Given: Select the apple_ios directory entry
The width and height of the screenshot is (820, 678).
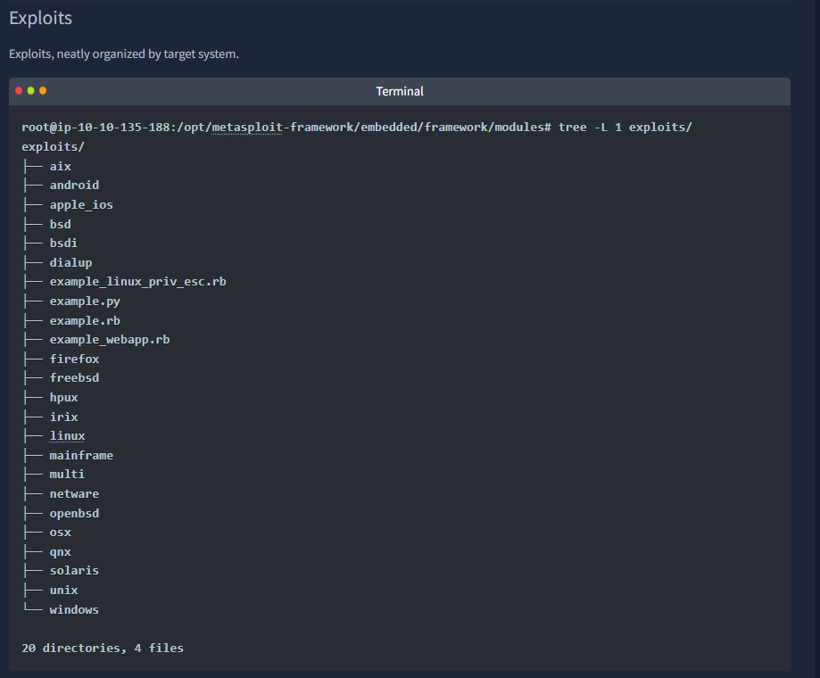Looking at the screenshot, I should [81, 205].
